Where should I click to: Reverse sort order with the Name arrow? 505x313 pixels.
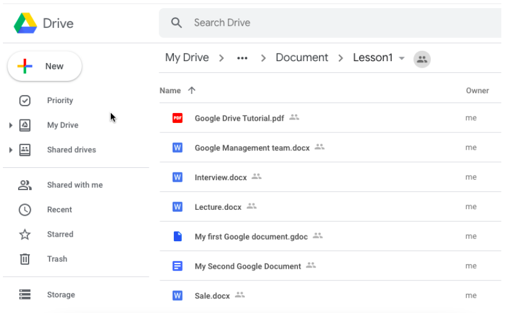point(192,90)
